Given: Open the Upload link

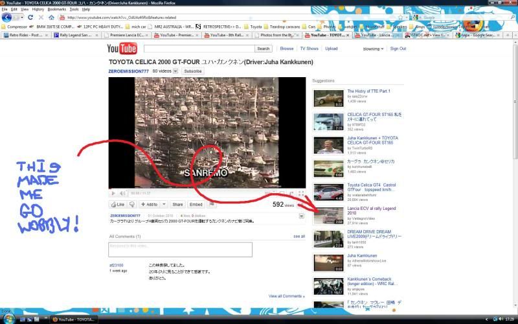Looking at the screenshot, I should pyautogui.click(x=332, y=49).
